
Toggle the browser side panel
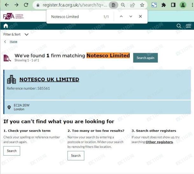(x=173, y=5)
